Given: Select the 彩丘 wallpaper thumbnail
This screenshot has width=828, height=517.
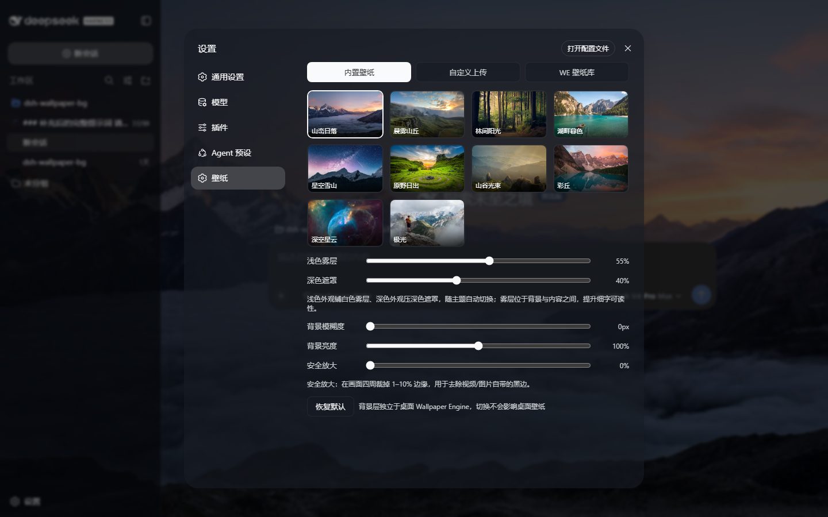Looking at the screenshot, I should 591,168.
